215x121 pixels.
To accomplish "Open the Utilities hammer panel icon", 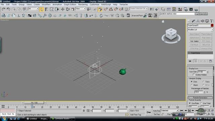I will click(211, 21).
